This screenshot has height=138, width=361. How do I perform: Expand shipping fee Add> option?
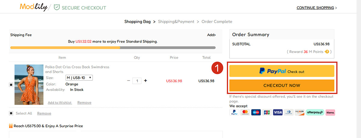coord(211,35)
